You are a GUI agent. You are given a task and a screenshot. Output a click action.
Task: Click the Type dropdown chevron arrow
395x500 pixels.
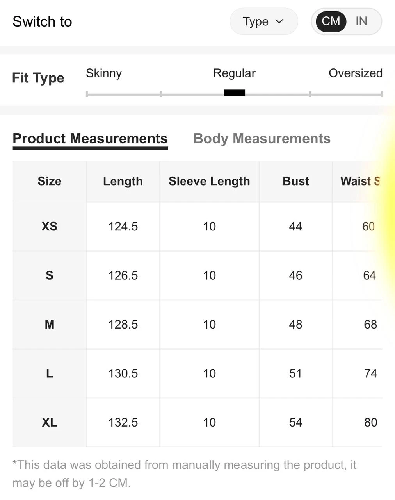coord(279,21)
